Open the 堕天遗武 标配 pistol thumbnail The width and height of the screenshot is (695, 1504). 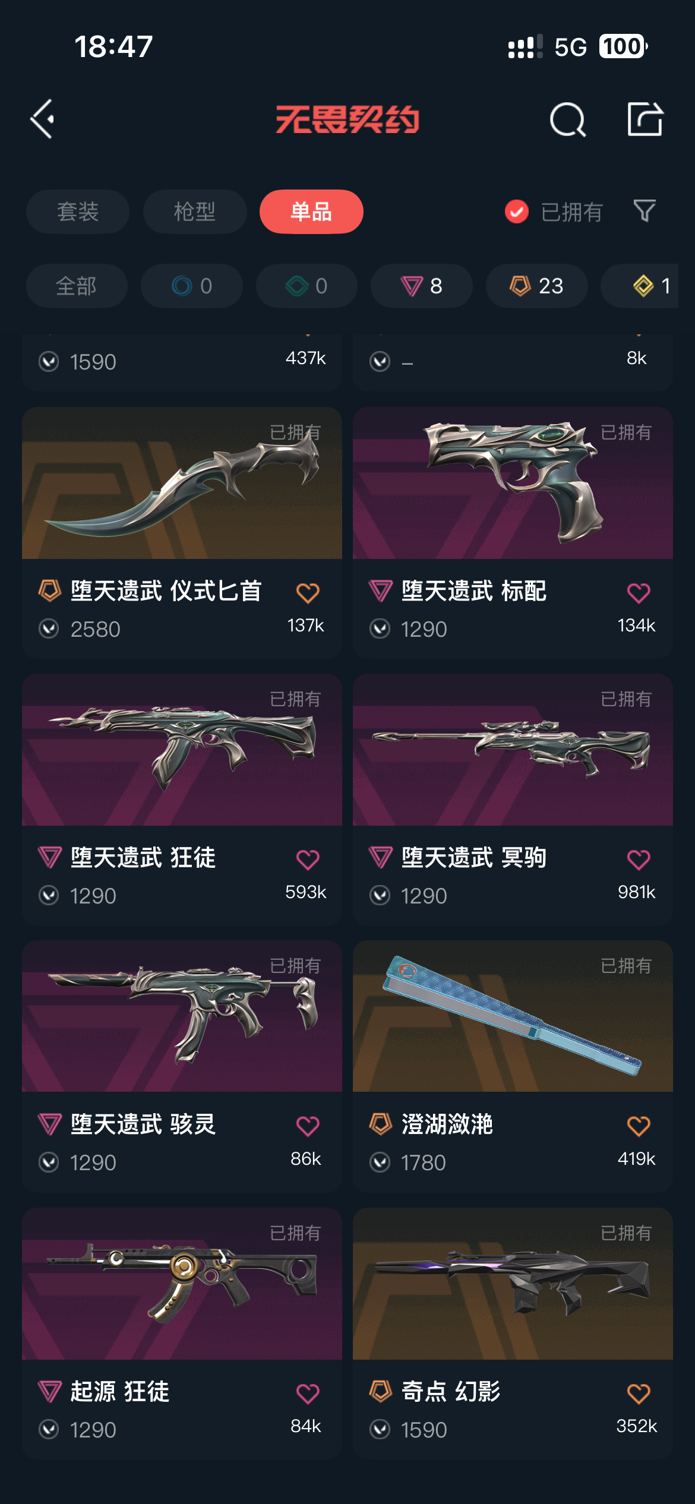click(x=513, y=483)
